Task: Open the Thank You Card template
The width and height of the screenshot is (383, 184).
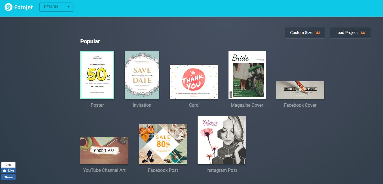Action: [194, 82]
